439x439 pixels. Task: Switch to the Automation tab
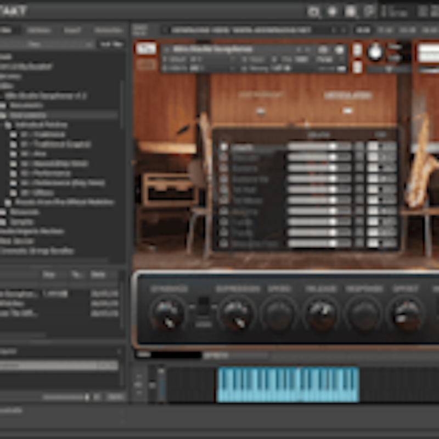click(x=108, y=30)
